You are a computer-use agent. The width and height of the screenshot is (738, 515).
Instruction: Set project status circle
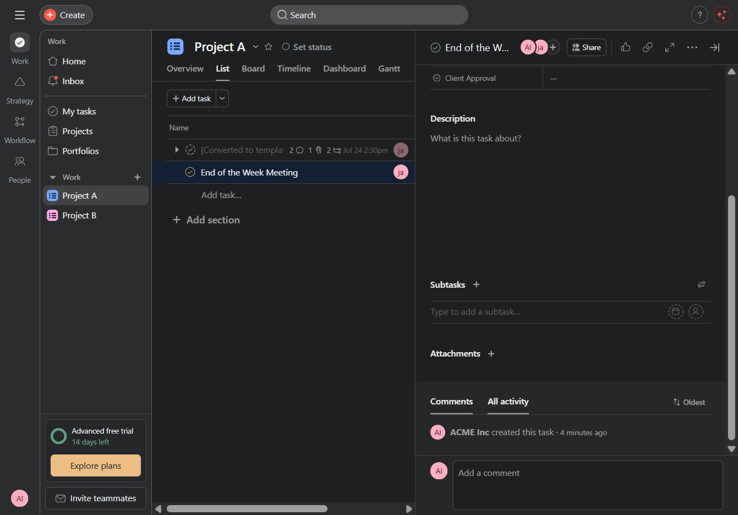coord(286,47)
